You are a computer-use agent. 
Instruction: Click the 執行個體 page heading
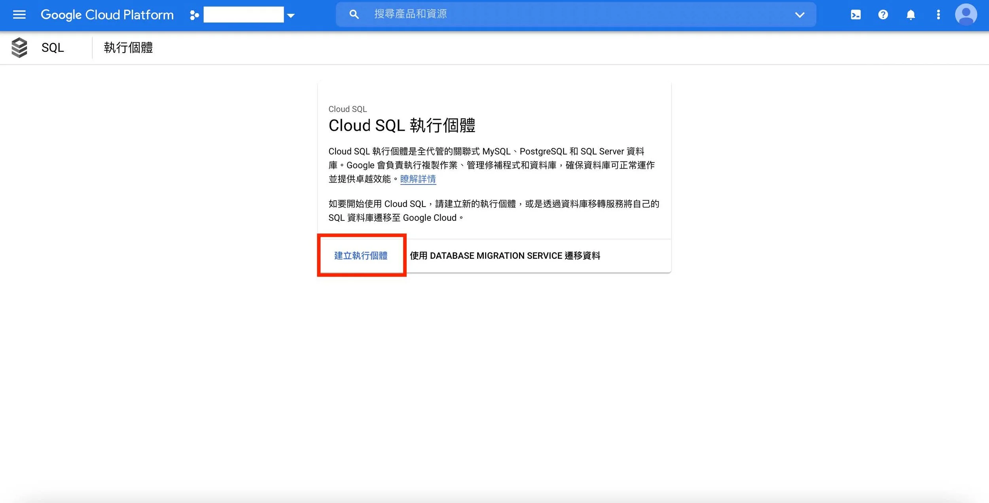[128, 48]
